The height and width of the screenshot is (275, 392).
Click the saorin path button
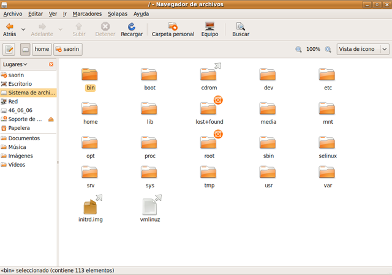pos(68,49)
